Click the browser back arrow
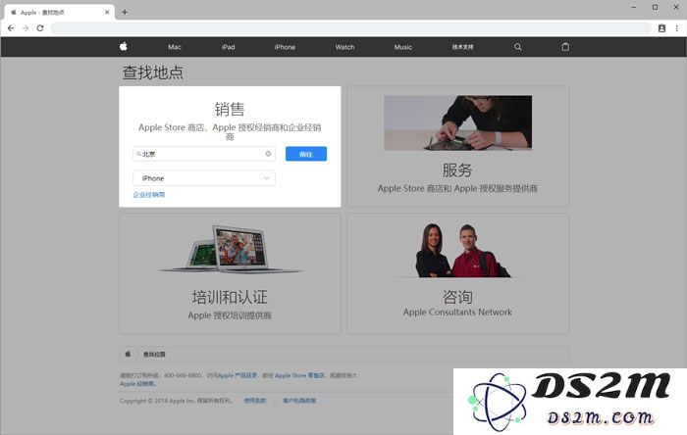 click(11, 28)
